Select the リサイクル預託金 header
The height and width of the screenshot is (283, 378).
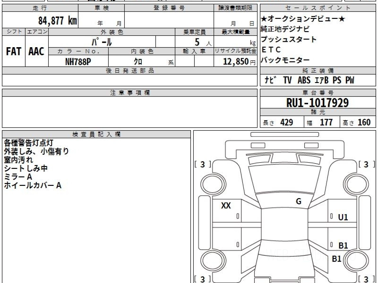(x=235, y=51)
